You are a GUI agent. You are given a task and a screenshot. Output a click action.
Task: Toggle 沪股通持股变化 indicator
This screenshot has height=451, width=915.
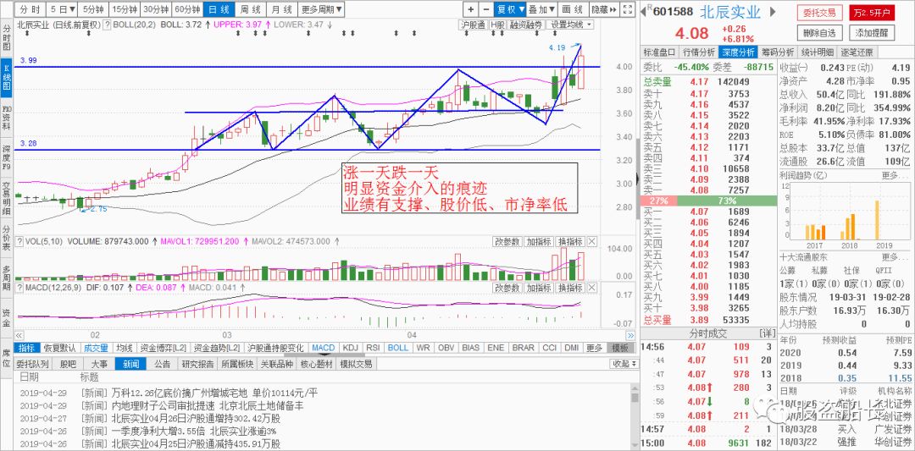coord(275,348)
